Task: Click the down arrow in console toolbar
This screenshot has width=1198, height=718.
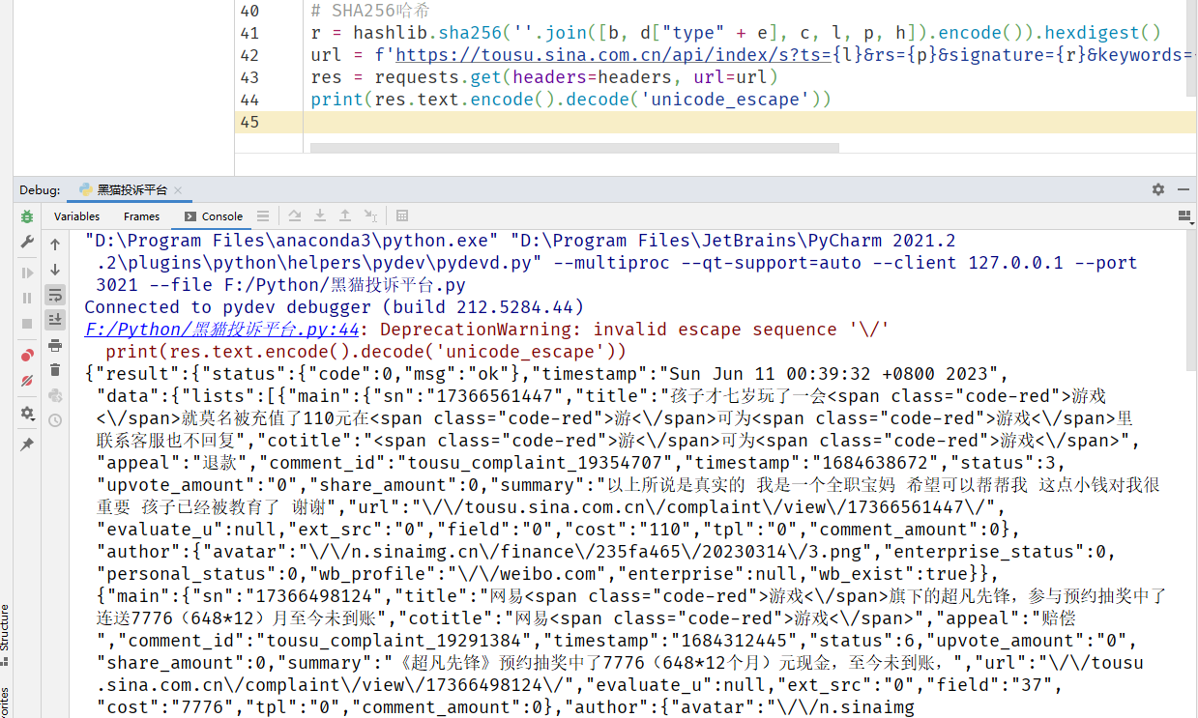Action: pos(55,270)
